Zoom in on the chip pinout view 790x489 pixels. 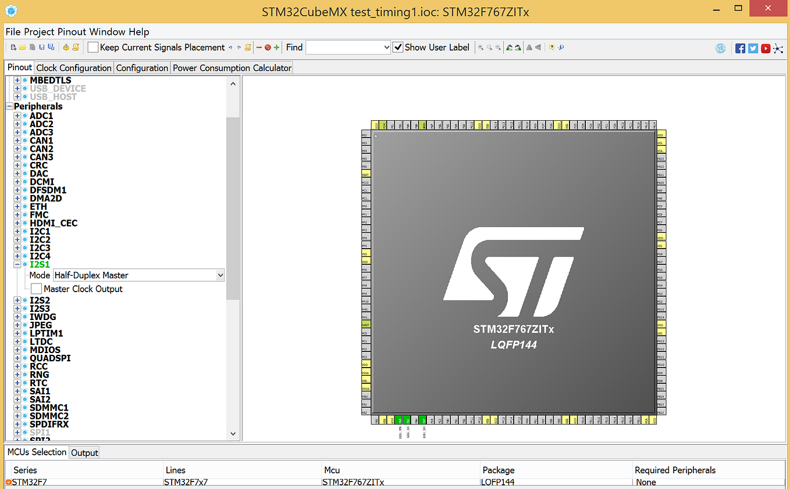click(x=480, y=48)
